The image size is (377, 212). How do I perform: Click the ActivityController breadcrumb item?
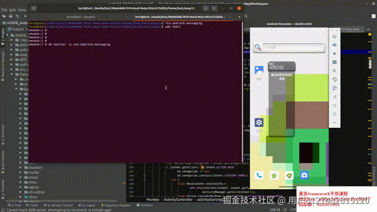tap(178, 199)
